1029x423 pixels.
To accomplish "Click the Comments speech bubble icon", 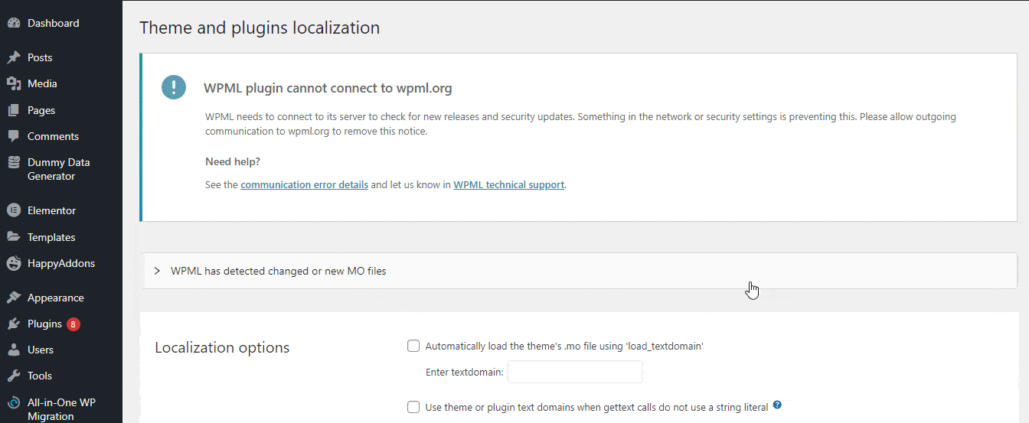I will pyautogui.click(x=13, y=137).
